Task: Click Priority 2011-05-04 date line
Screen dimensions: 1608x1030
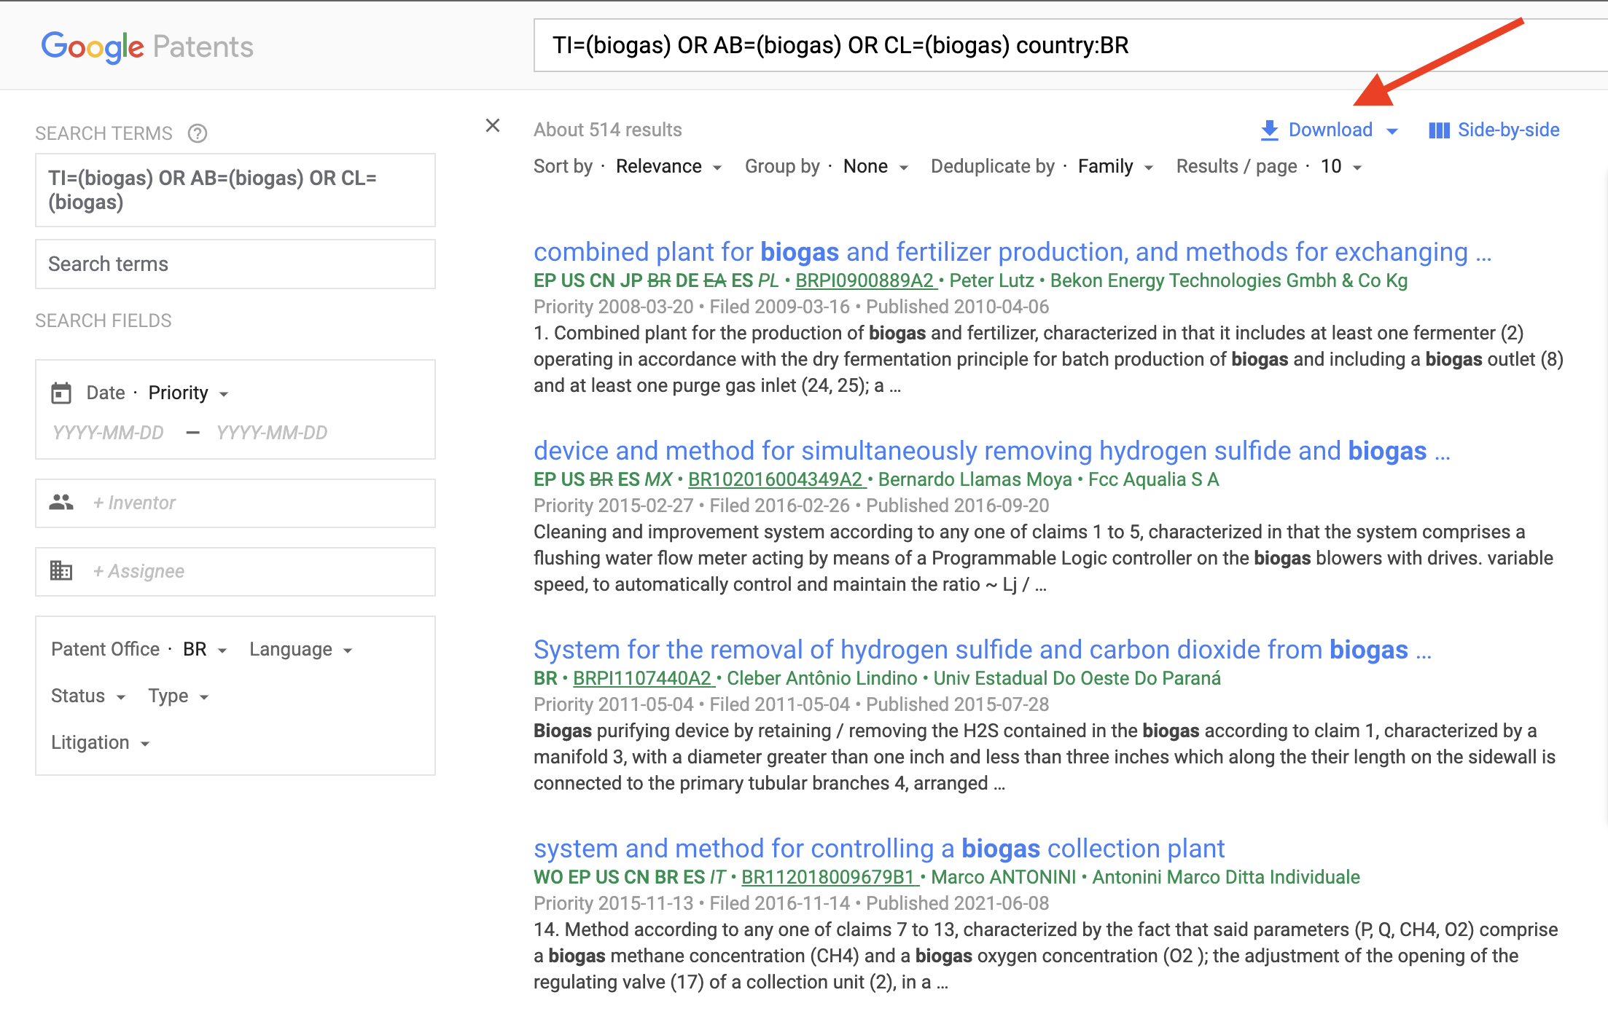Action: [x=791, y=705]
